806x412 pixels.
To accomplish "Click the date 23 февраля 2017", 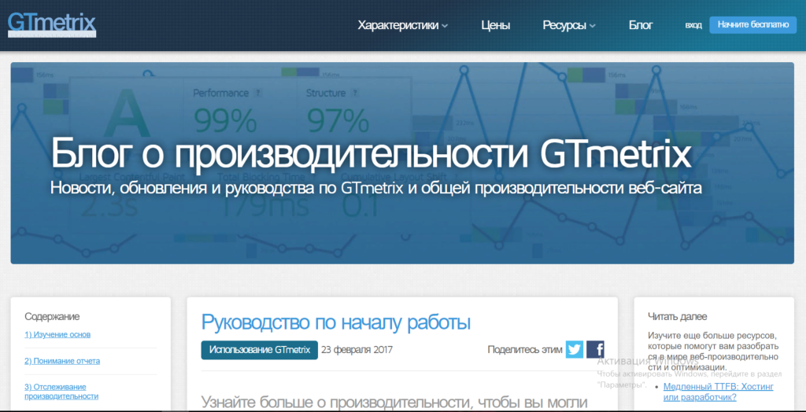I will point(357,350).
